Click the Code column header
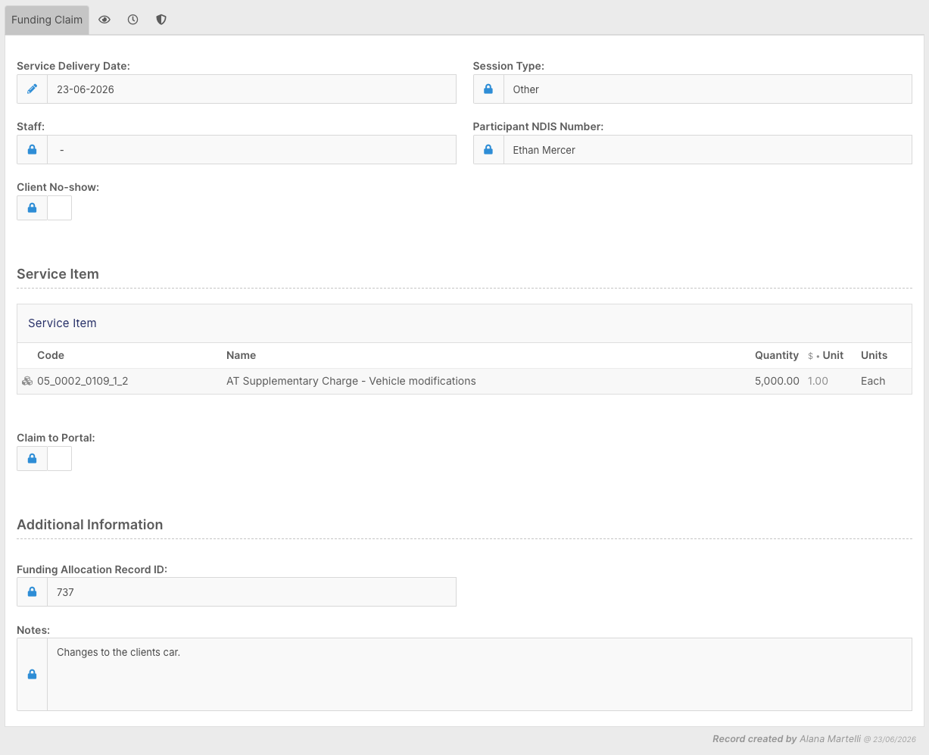The image size is (929, 755). [x=51, y=355]
